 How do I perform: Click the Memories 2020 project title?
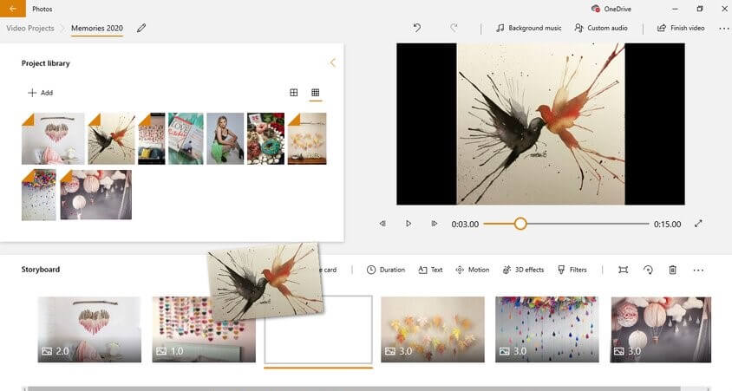tap(97, 28)
